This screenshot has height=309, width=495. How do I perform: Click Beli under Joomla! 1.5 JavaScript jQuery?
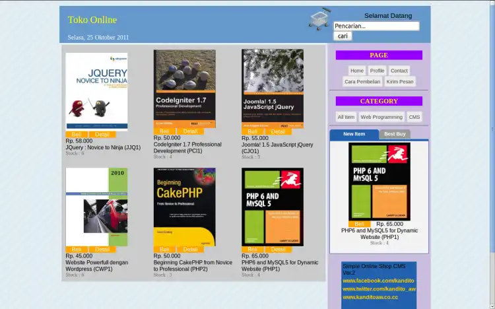click(x=253, y=131)
